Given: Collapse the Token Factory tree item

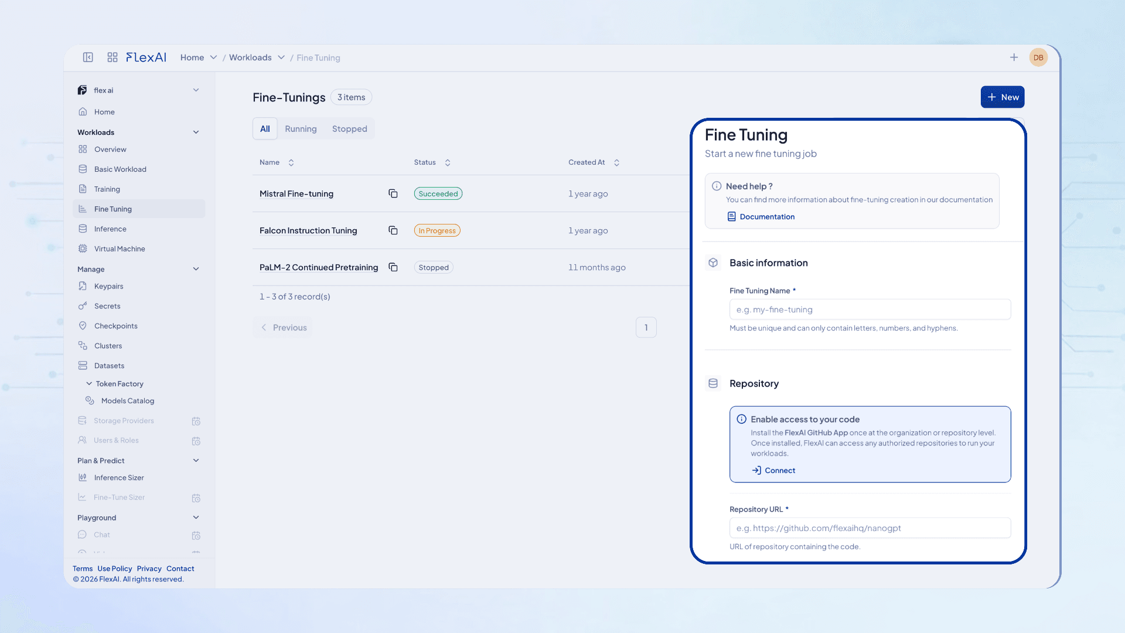Looking at the screenshot, I should 89,384.
